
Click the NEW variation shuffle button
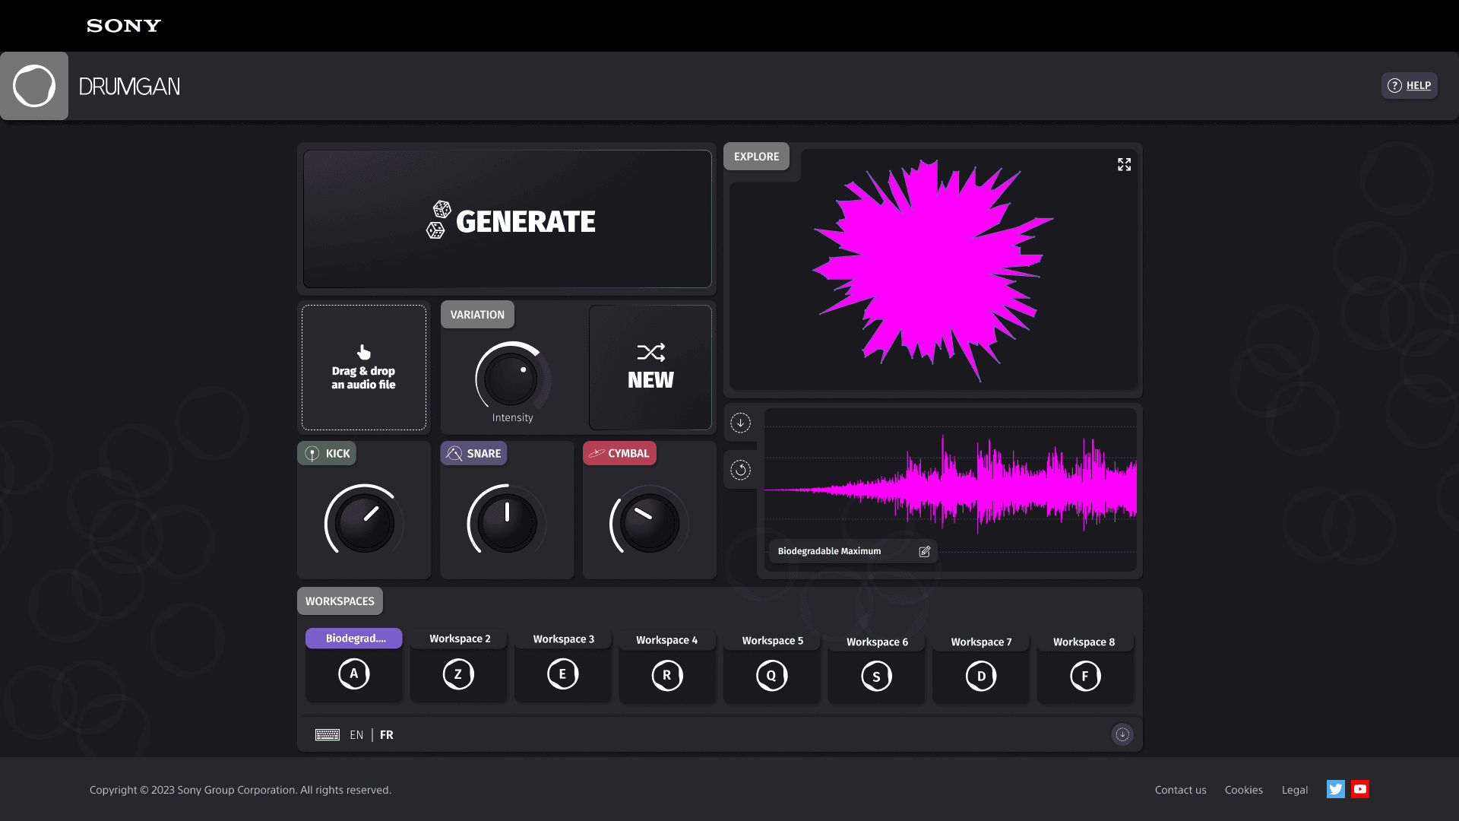650,368
